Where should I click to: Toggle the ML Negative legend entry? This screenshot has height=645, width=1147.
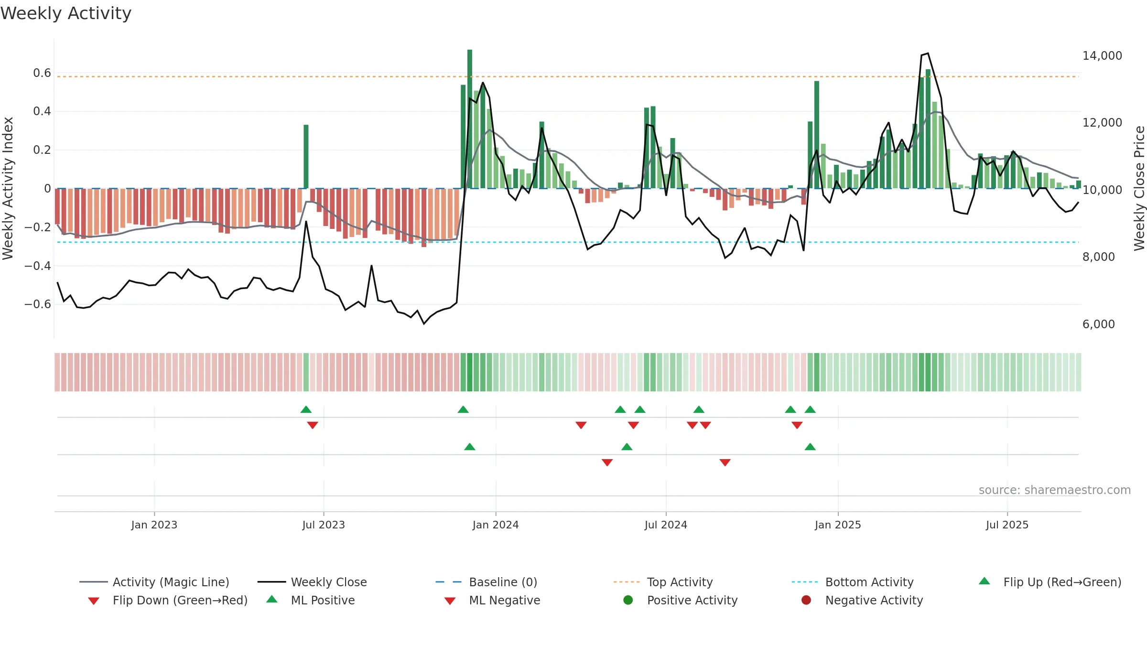pos(492,600)
